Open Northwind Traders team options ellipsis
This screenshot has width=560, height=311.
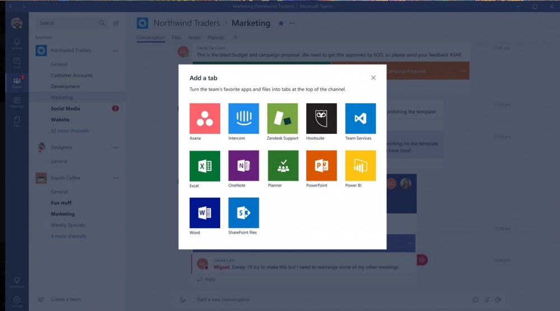coord(115,51)
